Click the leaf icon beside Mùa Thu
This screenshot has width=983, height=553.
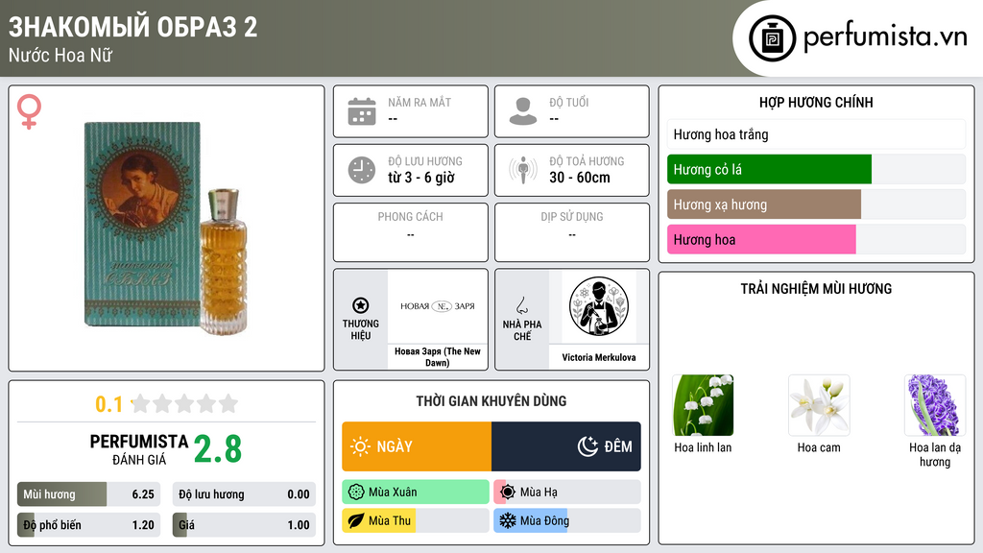[x=356, y=520]
